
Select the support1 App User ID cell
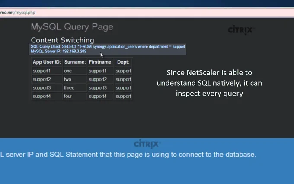[x=47, y=71]
